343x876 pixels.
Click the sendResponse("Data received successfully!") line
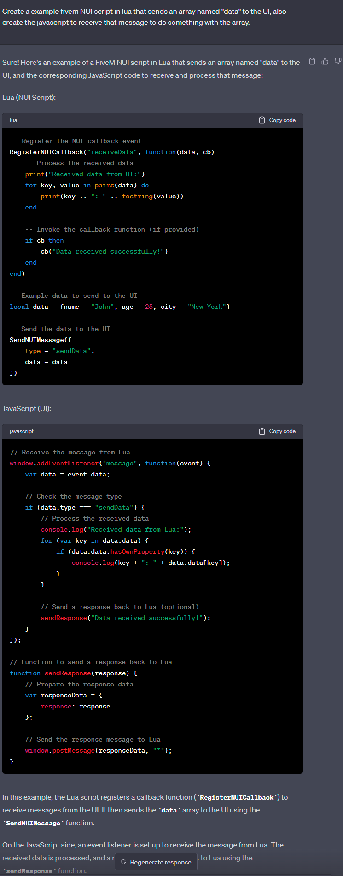(126, 618)
